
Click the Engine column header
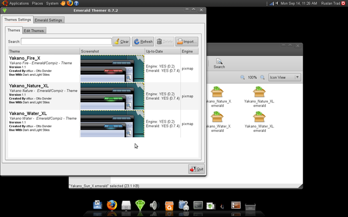(189, 51)
